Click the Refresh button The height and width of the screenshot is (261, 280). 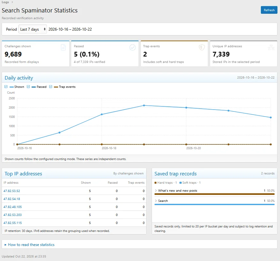pos(269,10)
